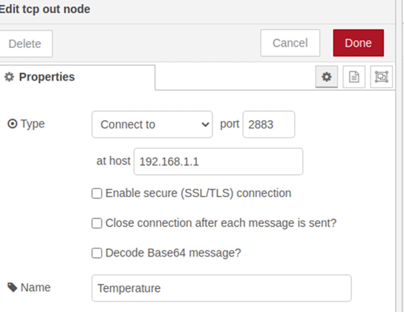Click the Delete button
Screen dimensions: 404x312
point(25,44)
